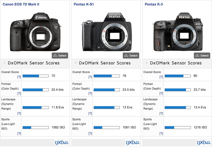Collapse Canon's DxOMark Sensor Scores section arrow
Image resolution: width=212 pixels, height=147 pixels.
tap(5, 63)
